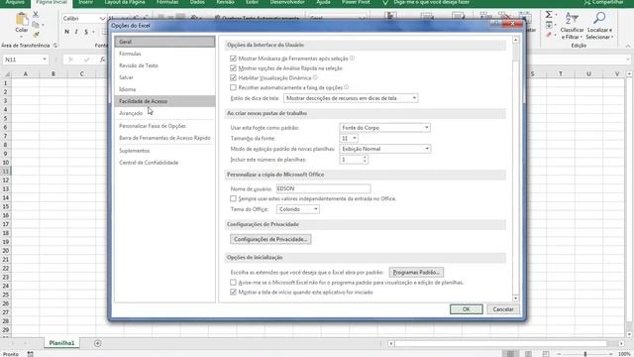Toggle Mostrar opções de Análise Rápida checkbox
Viewport: 634px width, 357px height.
233,68
